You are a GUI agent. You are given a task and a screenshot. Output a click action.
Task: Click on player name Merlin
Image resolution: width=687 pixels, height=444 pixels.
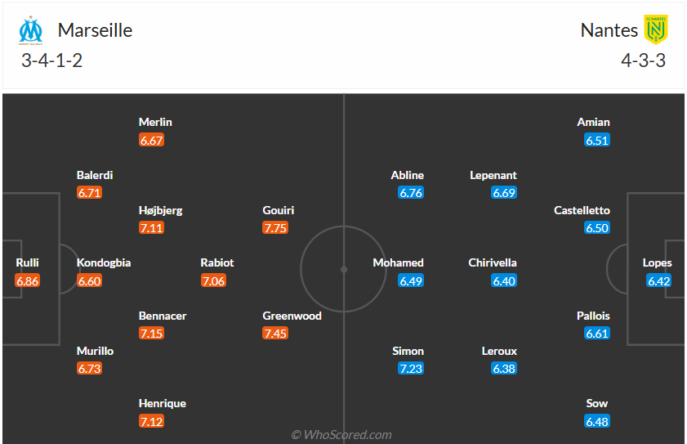155,122
